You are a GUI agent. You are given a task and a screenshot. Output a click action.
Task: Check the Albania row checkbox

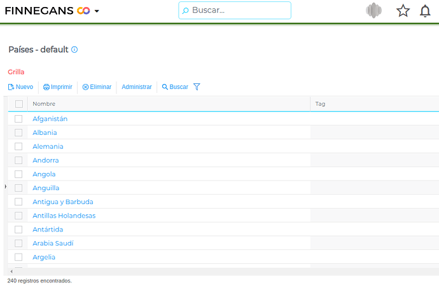coord(18,133)
